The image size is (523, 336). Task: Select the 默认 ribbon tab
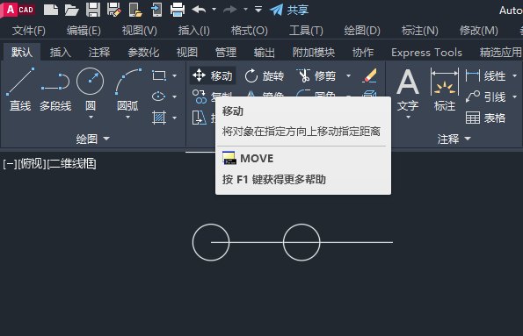coord(22,52)
